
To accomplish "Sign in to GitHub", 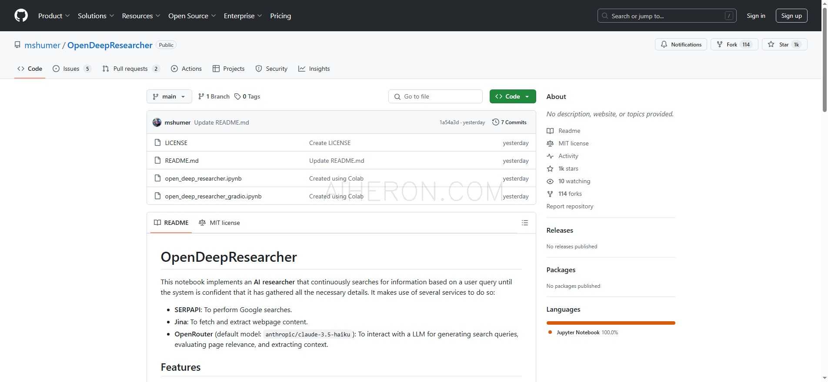I will coord(756,16).
